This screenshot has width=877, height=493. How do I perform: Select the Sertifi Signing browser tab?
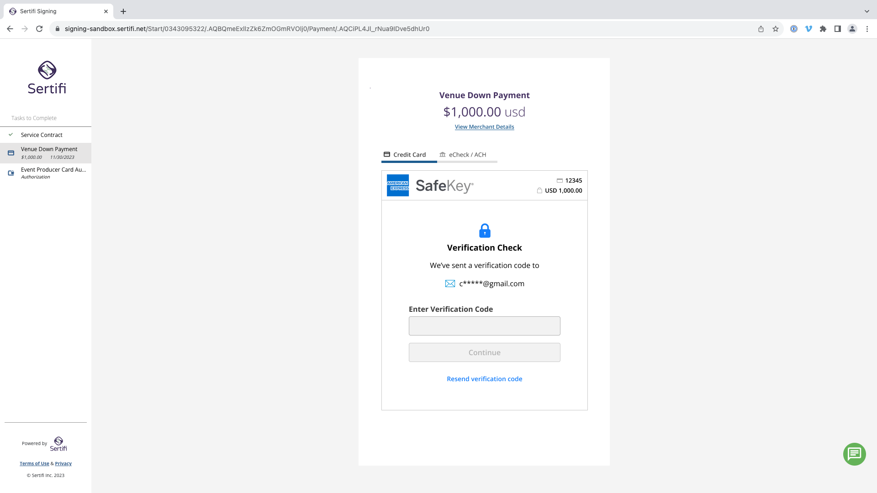[58, 11]
